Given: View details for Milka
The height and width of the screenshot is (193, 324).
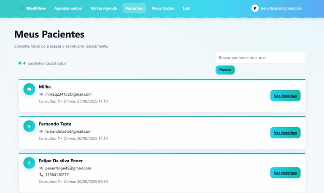Looking at the screenshot, I should (x=285, y=96).
